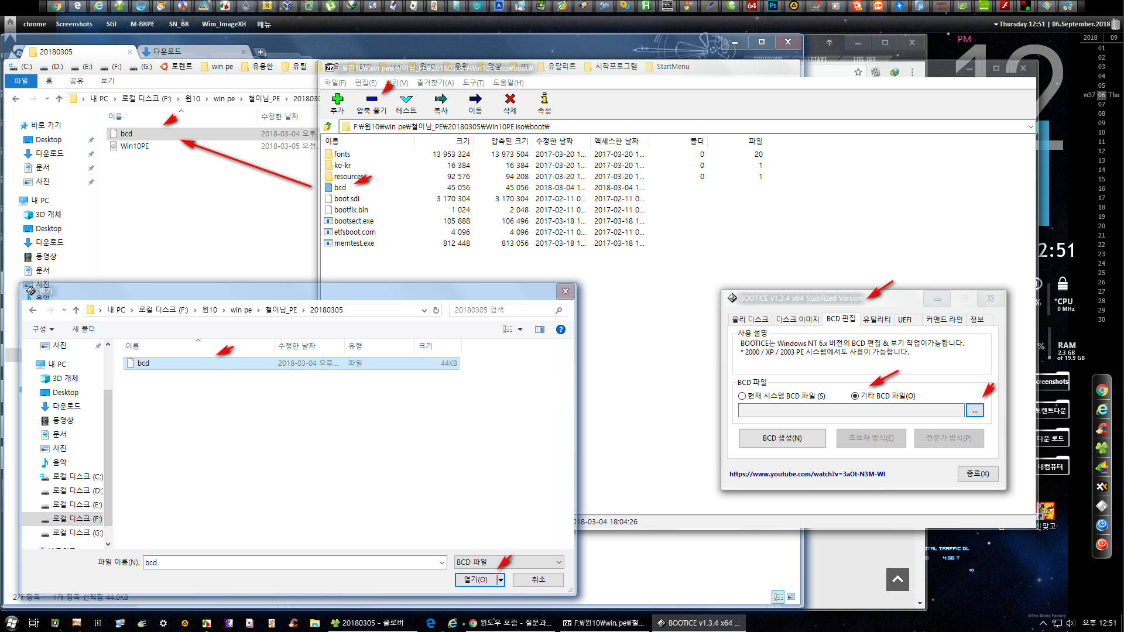The width and height of the screenshot is (1124, 632).
Task: Click the up-folder icon beside the 7-Zip path
Action: 328,126
